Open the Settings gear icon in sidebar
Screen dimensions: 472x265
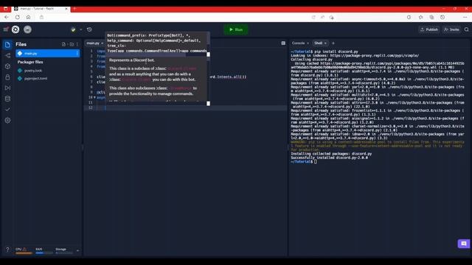[7, 121]
